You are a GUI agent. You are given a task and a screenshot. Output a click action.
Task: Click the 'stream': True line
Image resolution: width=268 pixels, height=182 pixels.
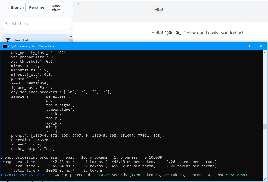pyautogui.click(x=25, y=144)
